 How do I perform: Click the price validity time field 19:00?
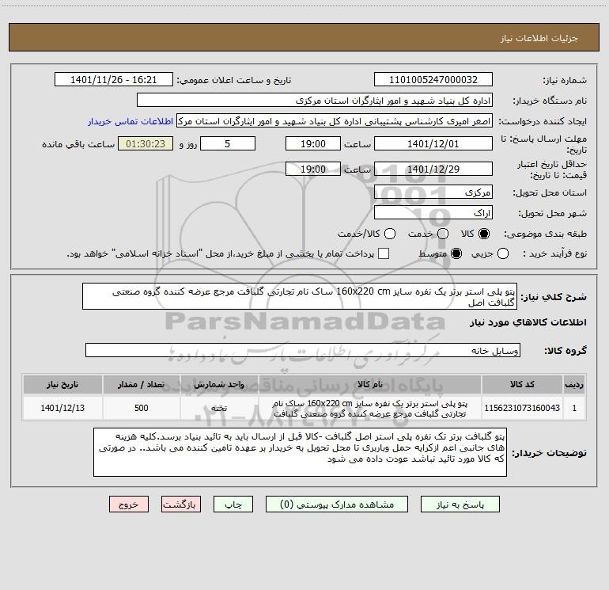point(313,169)
